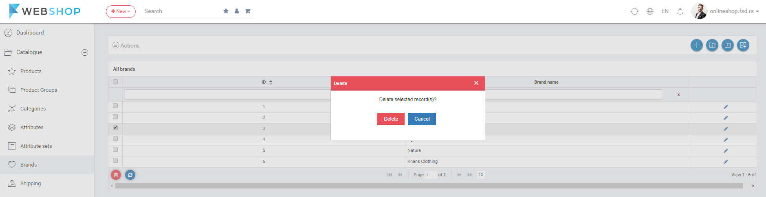Open Attribute sets in sidebar

point(36,146)
